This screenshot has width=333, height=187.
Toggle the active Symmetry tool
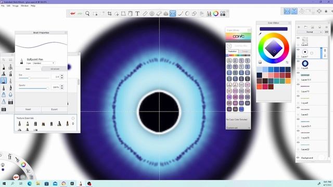(x=173, y=14)
